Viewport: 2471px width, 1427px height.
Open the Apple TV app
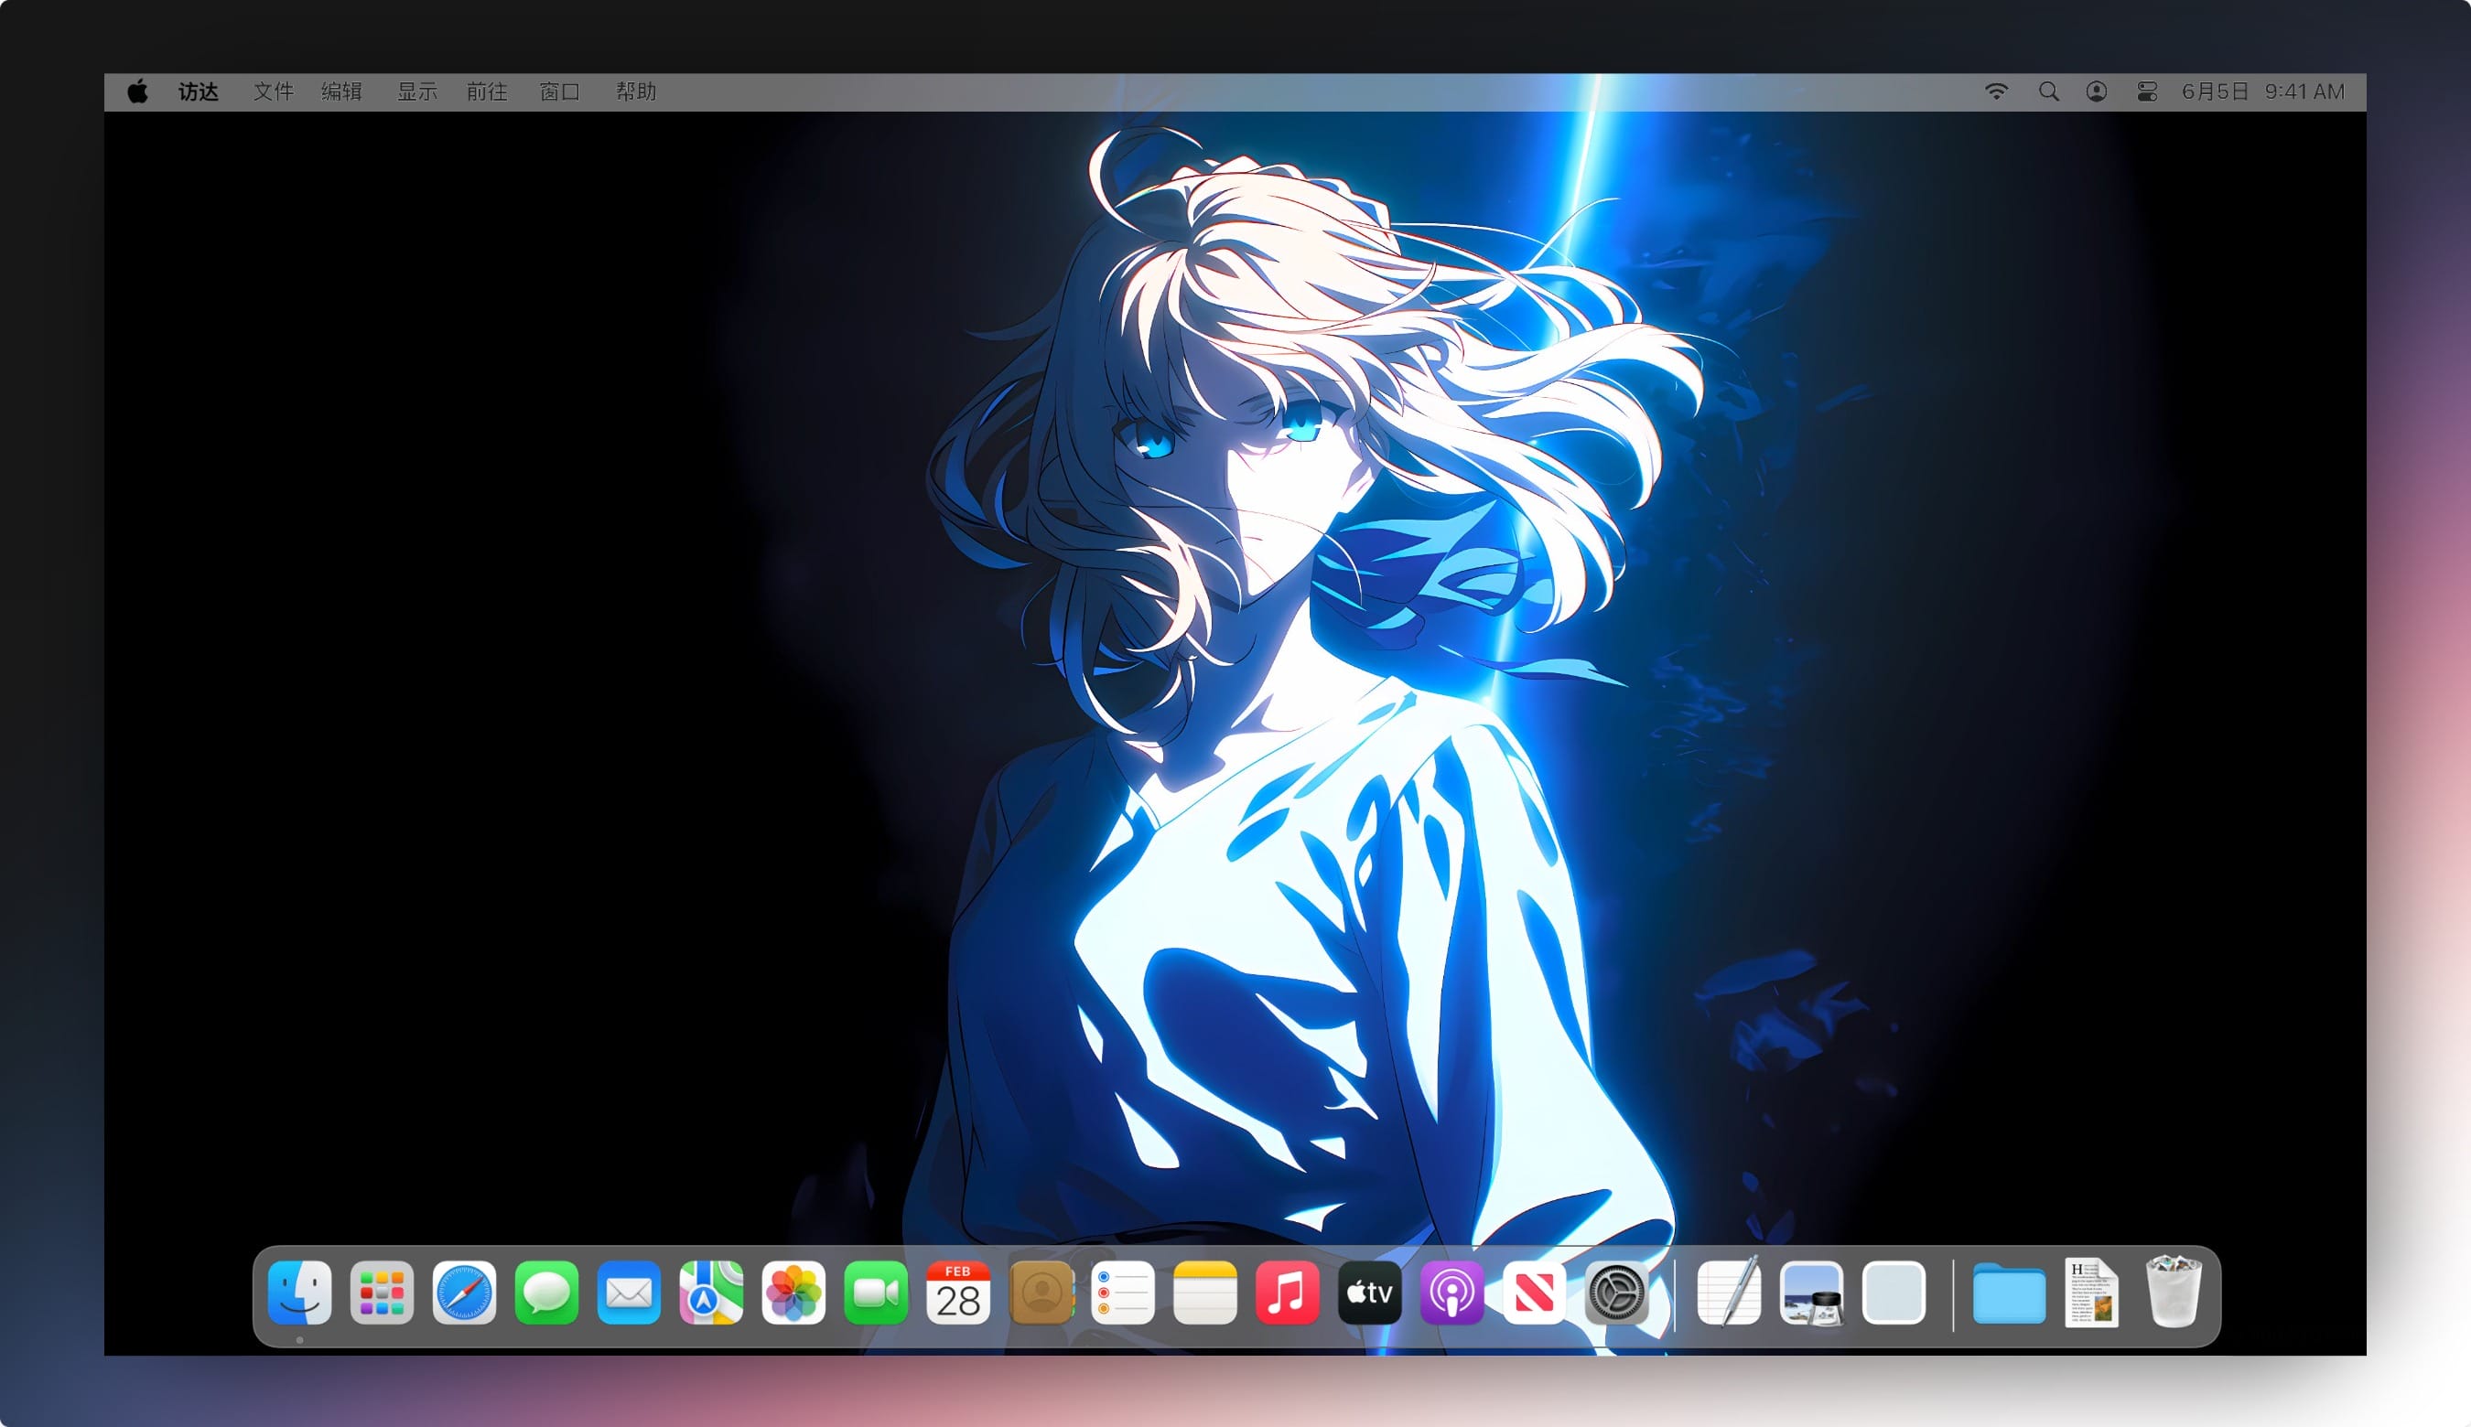[1369, 1293]
